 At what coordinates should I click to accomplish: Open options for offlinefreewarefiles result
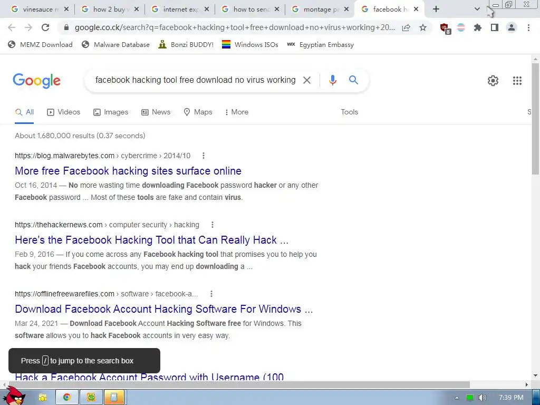211,294
